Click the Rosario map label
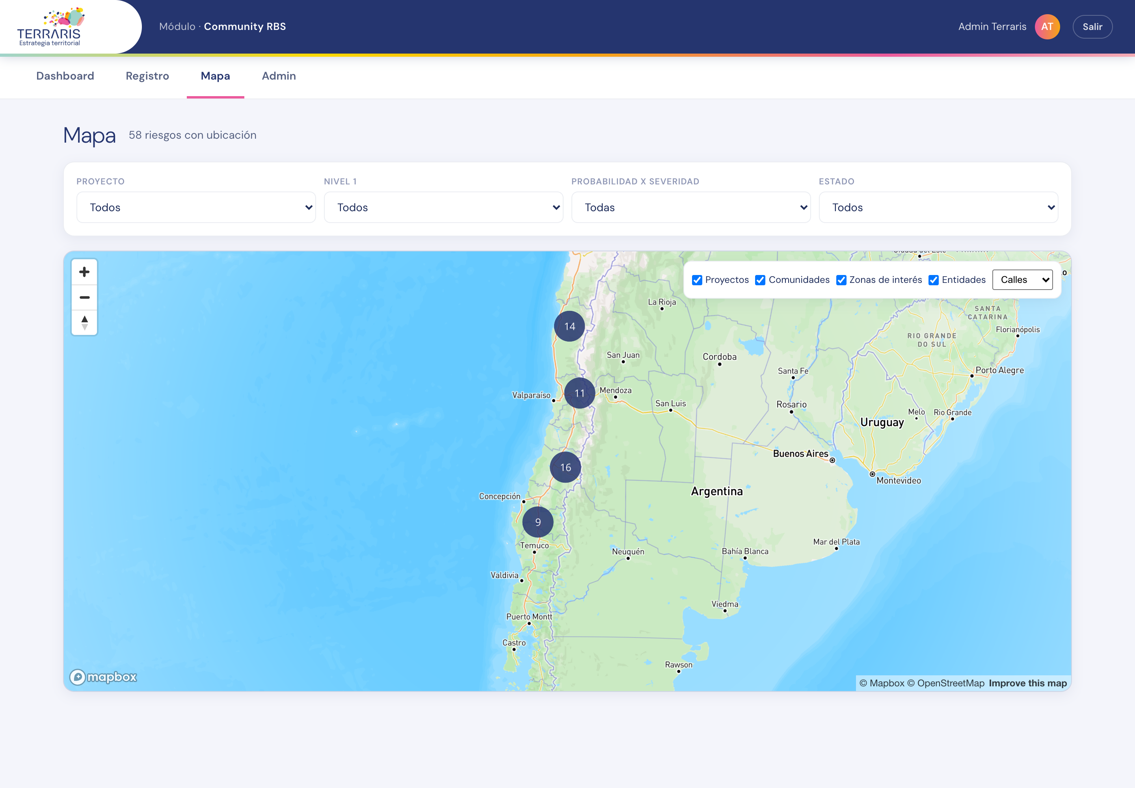Screen dimensions: 1135x788 (791, 405)
